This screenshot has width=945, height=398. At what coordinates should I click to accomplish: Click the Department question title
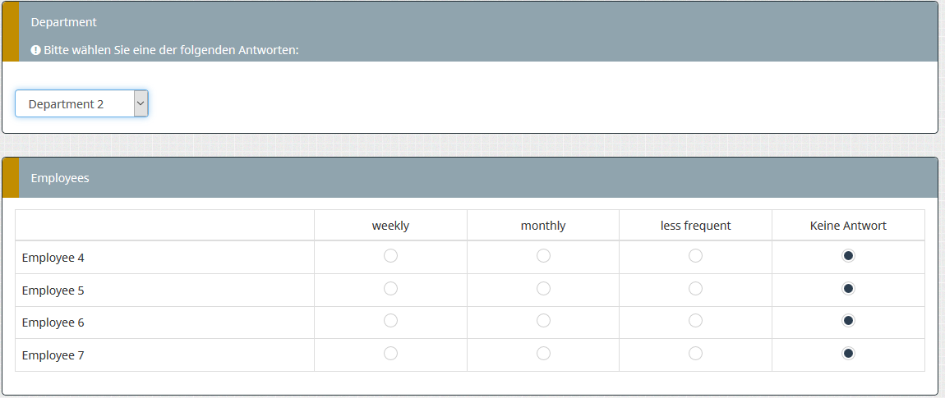[x=63, y=22]
